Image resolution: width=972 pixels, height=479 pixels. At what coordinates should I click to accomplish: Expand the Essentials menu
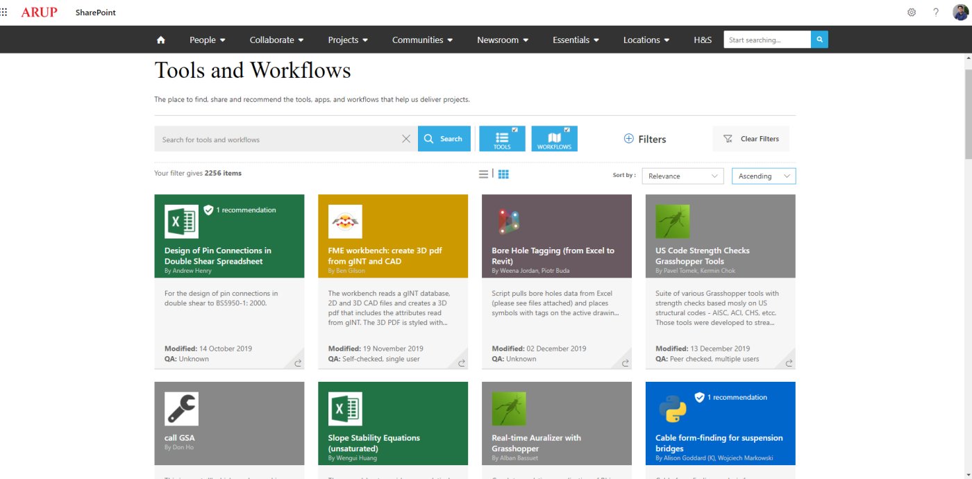click(576, 40)
